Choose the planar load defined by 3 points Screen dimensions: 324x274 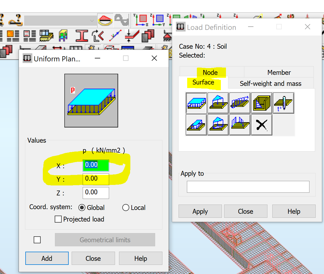pos(218,103)
